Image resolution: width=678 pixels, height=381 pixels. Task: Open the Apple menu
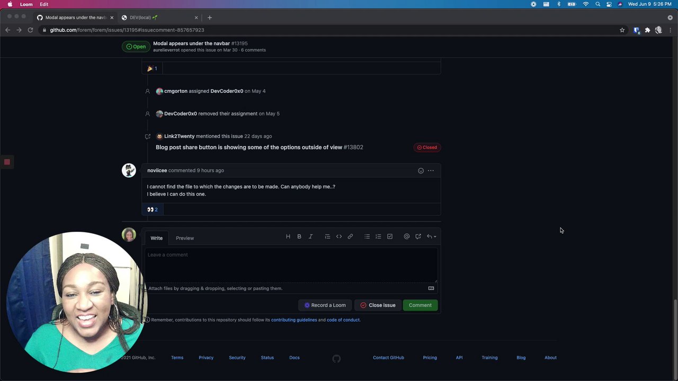10,4
